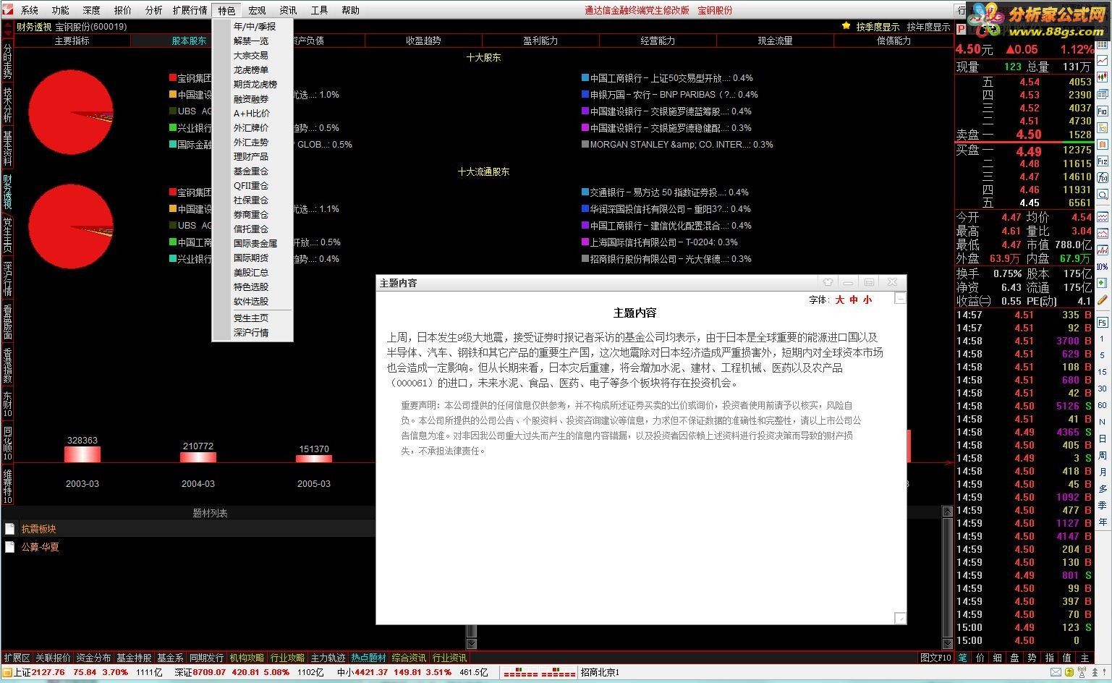The image size is (1112, 683).
Task: Click the bottom-right corner box in 主题内容
Action: (x=900, y=618)
